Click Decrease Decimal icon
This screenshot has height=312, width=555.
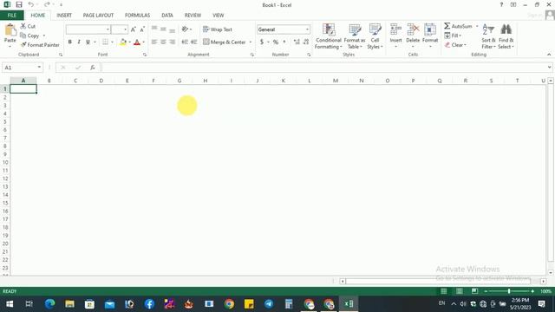pos(306,42)
